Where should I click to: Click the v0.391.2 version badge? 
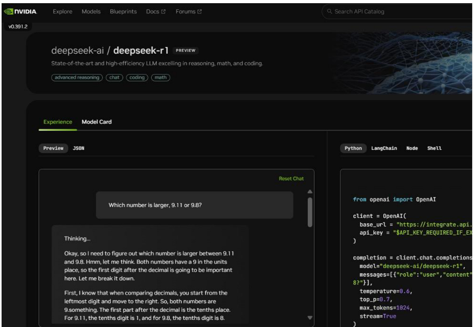[x=18, y=27]
